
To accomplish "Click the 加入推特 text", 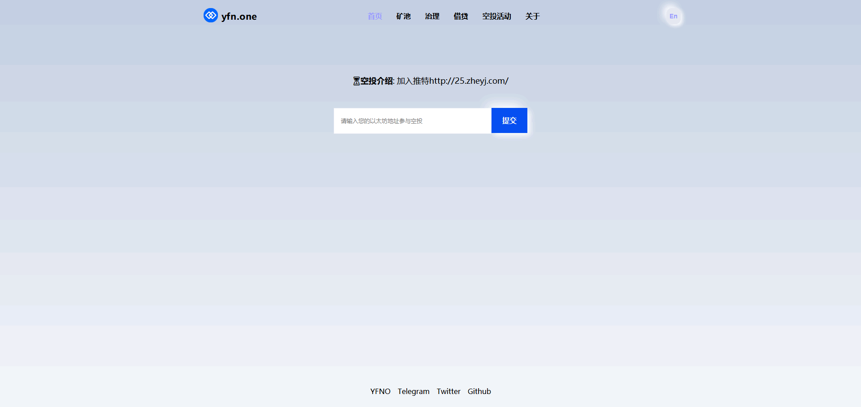I will pos(413,81).
